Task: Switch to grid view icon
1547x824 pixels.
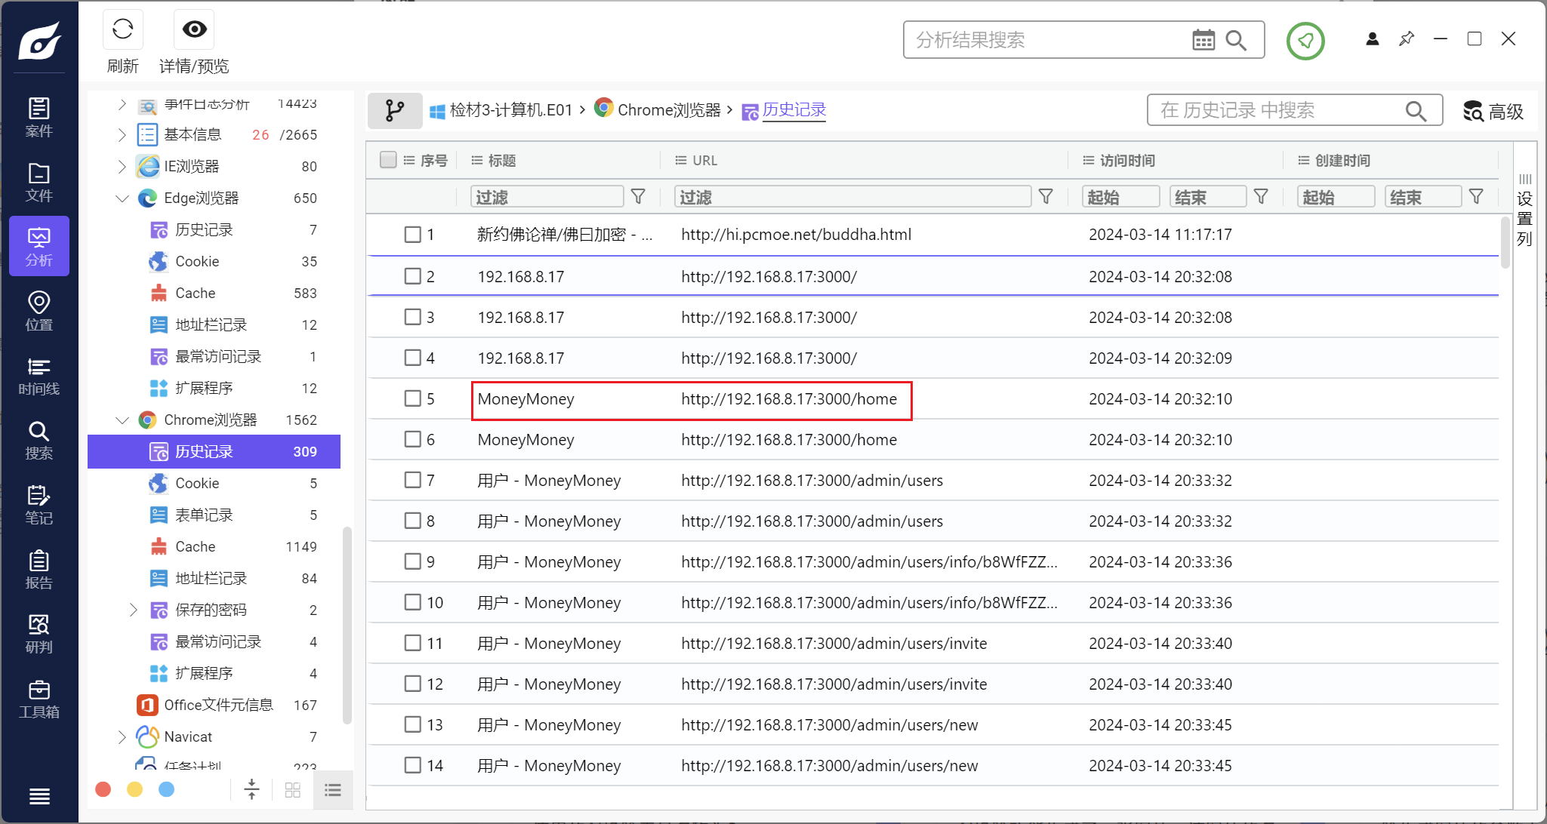Action: pyautogui.click(x=293, y=790)
